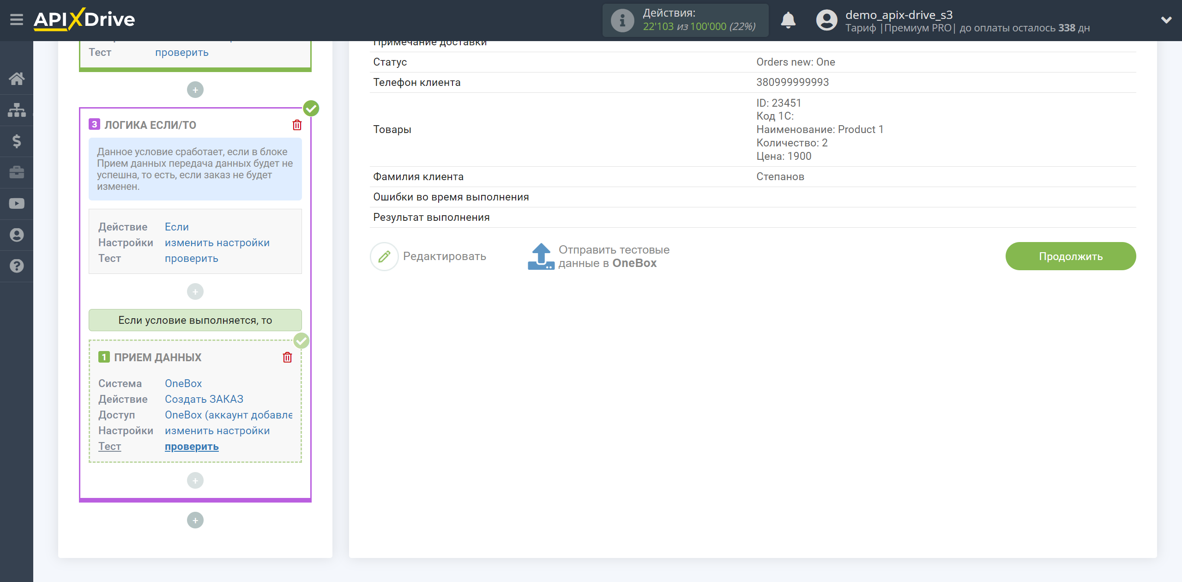Click the ApiX-Drive logo

click(x=84, y=19)
